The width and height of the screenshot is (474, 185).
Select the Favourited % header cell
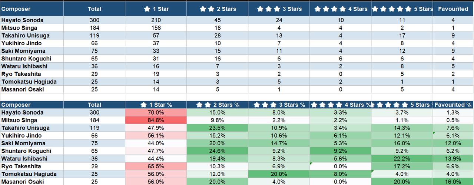[454, 105]
